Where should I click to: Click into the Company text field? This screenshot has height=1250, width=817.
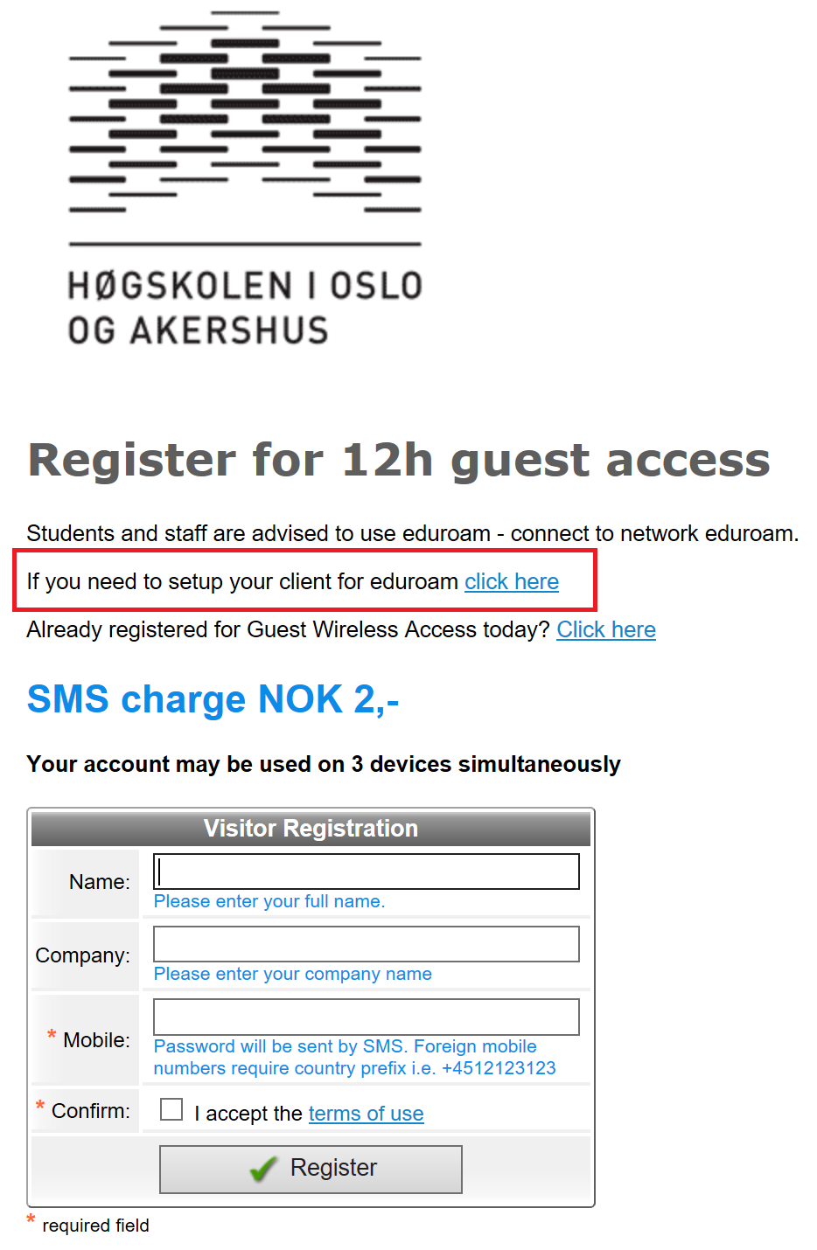pos(366,944)
